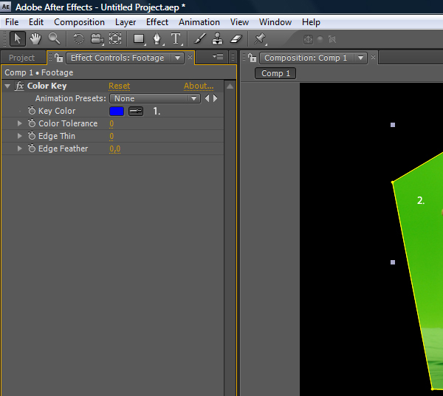Select the Pan Behind anchor point tool
Image resolution: width=443 pixels, height=396 pixels.
click(x=115, y=38)
